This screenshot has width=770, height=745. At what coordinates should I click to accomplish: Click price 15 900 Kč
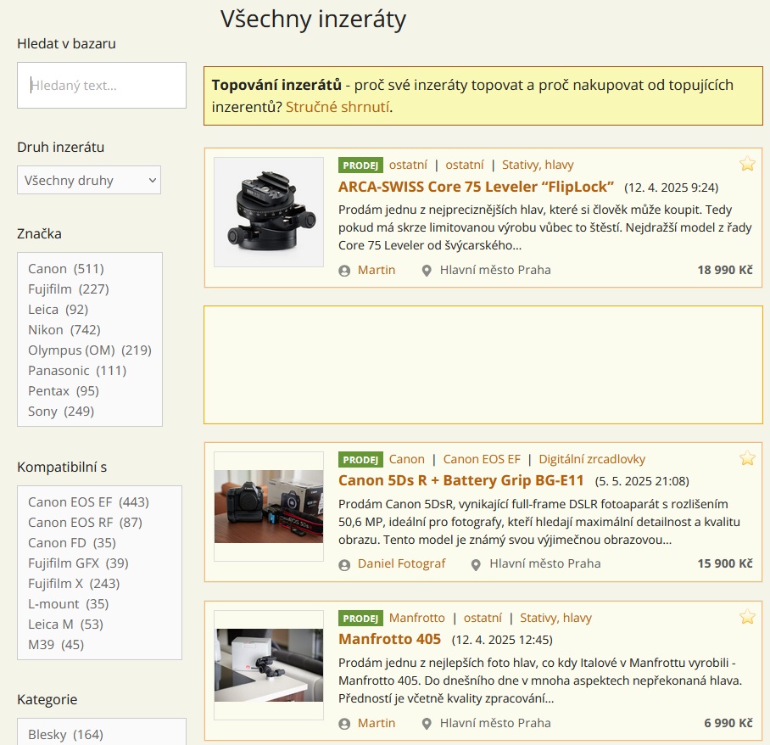tap(725, 563)
